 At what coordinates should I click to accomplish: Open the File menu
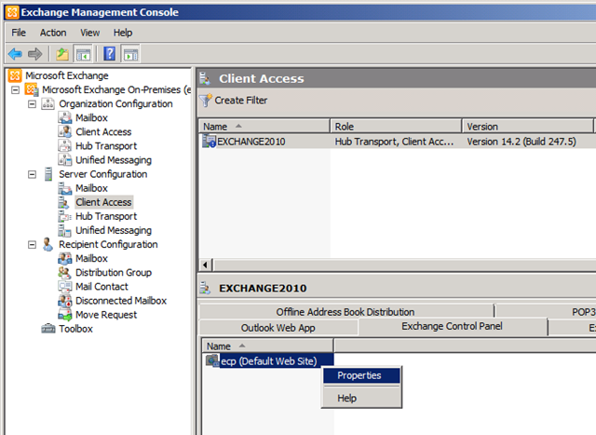[x=19, y=33]
